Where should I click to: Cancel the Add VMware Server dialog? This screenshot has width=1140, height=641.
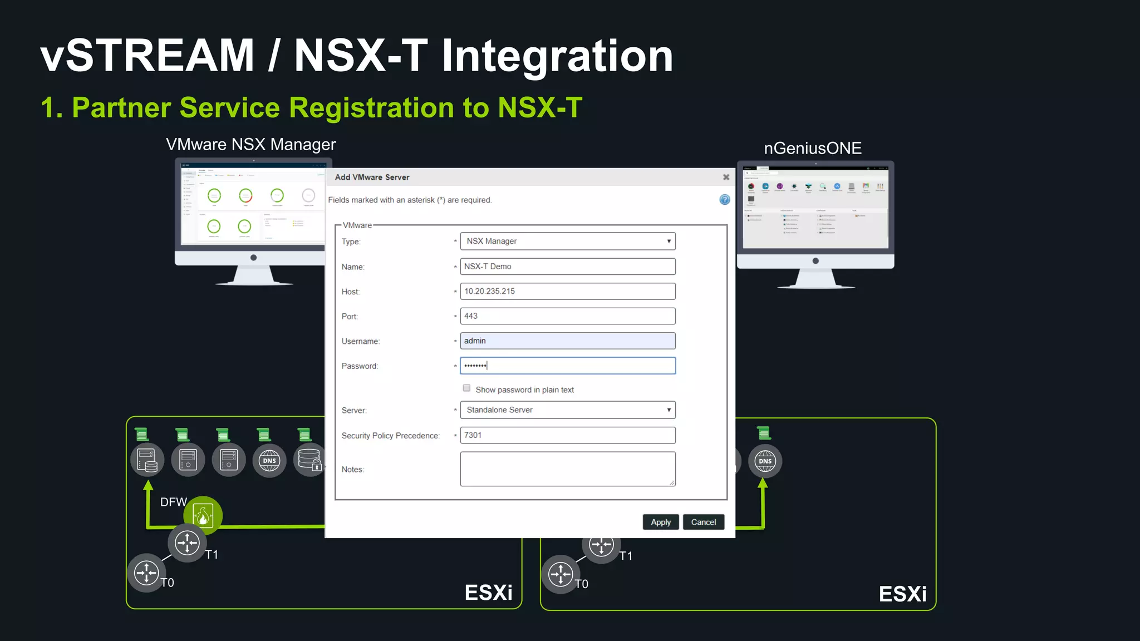(x=704, y=522)
